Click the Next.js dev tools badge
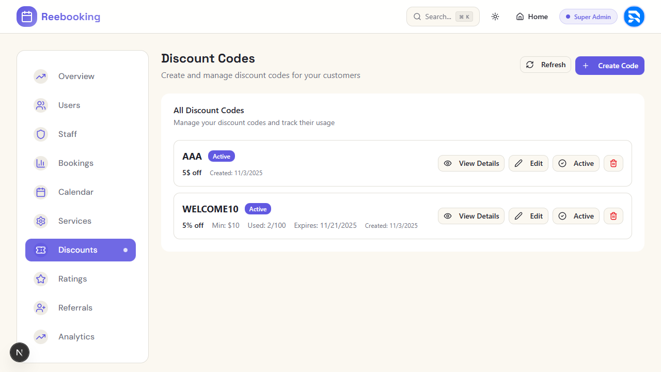The height and width of the screenshot is (372, 661). tap(20, 353)
